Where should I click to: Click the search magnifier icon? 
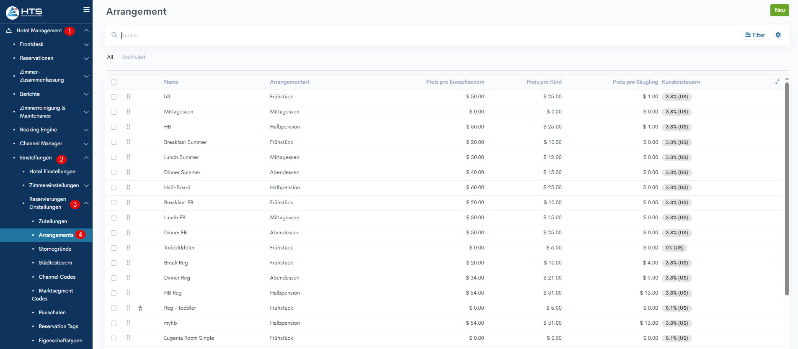[x=114, y=35]
